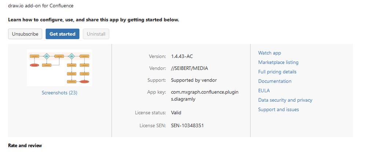The height and width of the screenshot is (152, 366).
Task: Open the Marketplace listing link
Action: pyautogui.click(x=278, y=62)
